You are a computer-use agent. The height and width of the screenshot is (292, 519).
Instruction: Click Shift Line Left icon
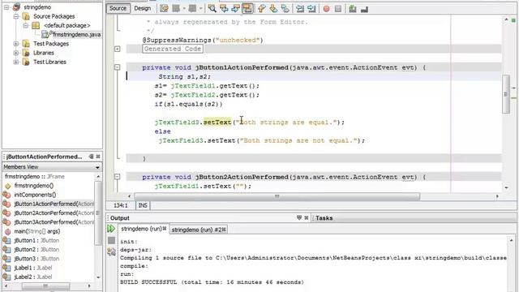pos(300,9)
